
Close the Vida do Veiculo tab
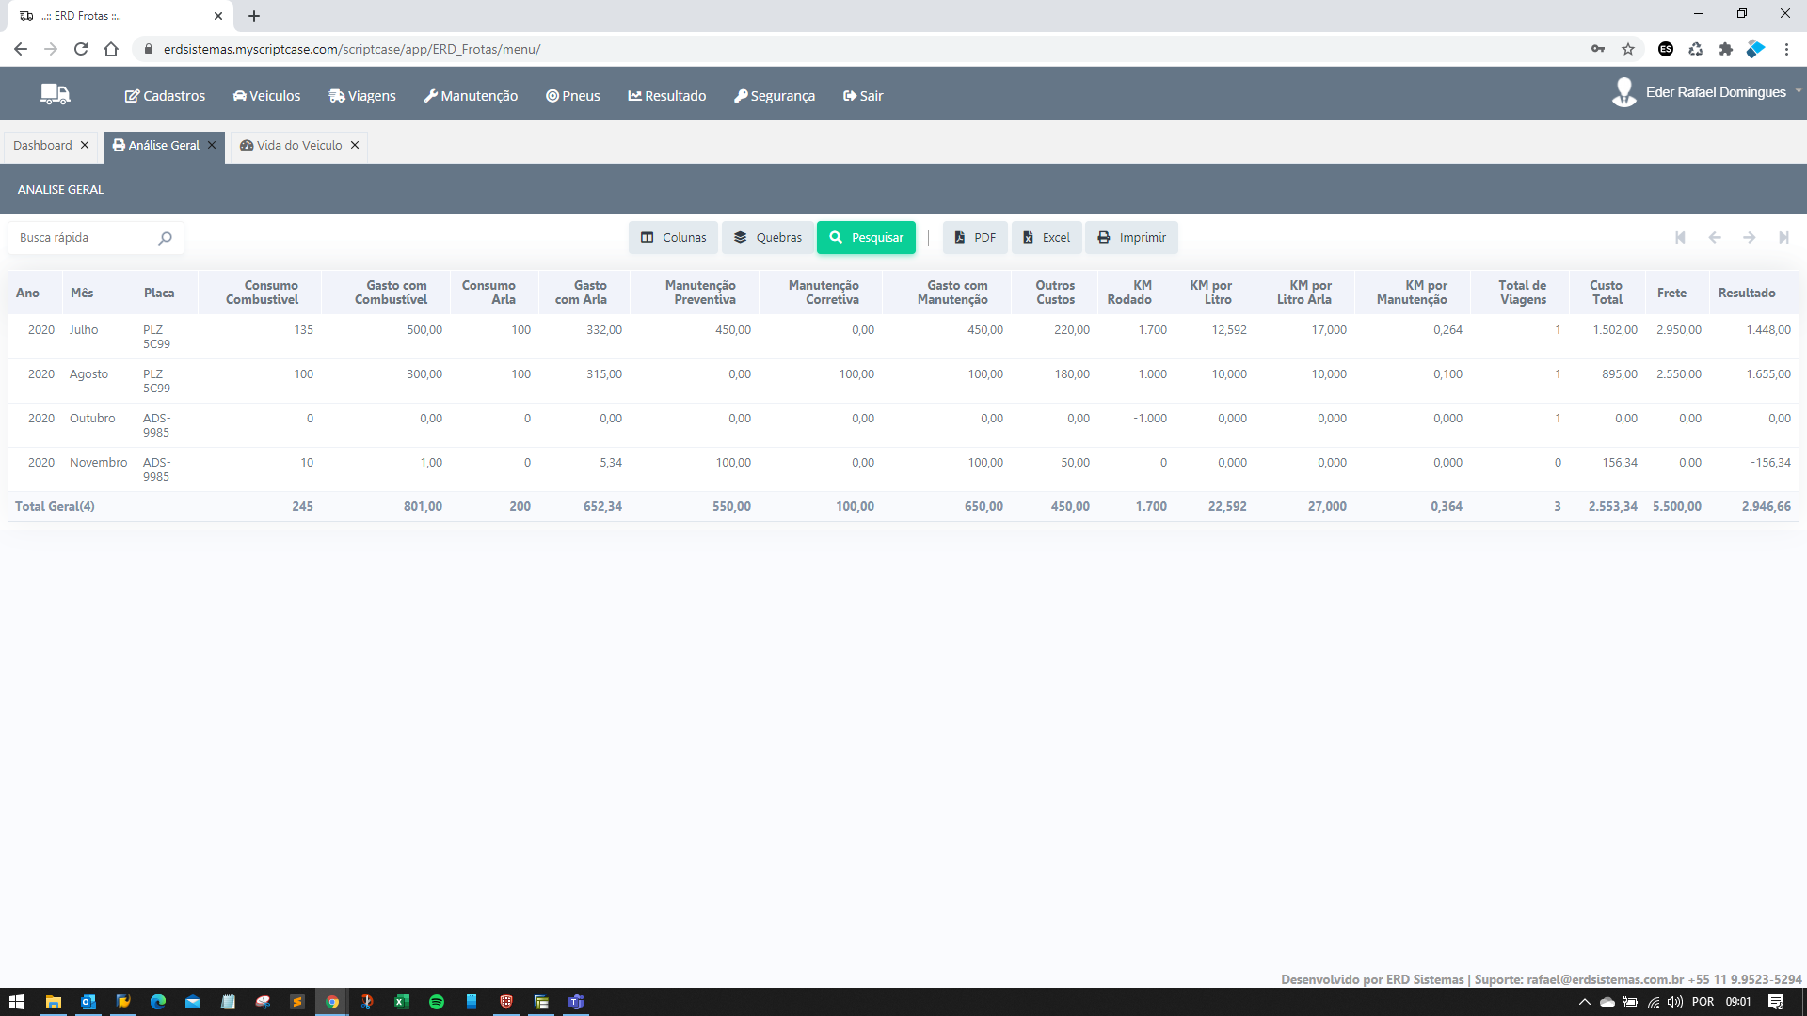coord(355,145)
